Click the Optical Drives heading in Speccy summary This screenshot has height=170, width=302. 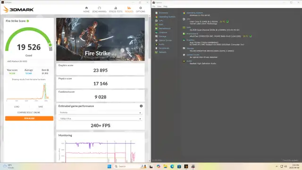tap(193, 55)
